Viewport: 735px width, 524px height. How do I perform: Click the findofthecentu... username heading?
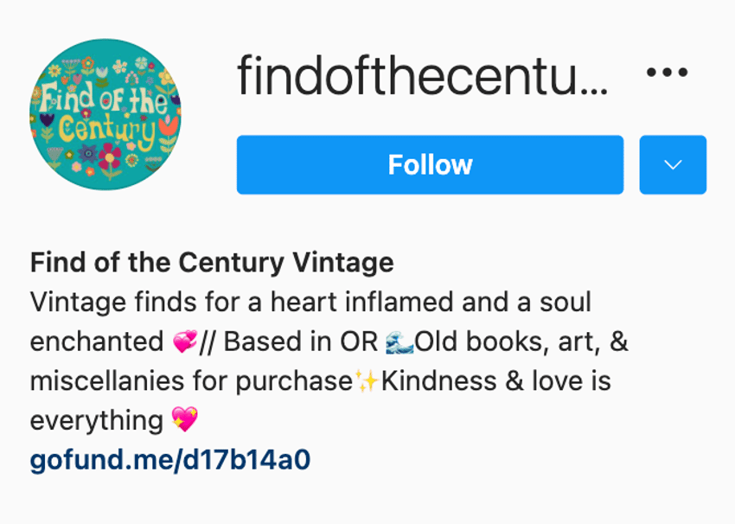point(423,75)
